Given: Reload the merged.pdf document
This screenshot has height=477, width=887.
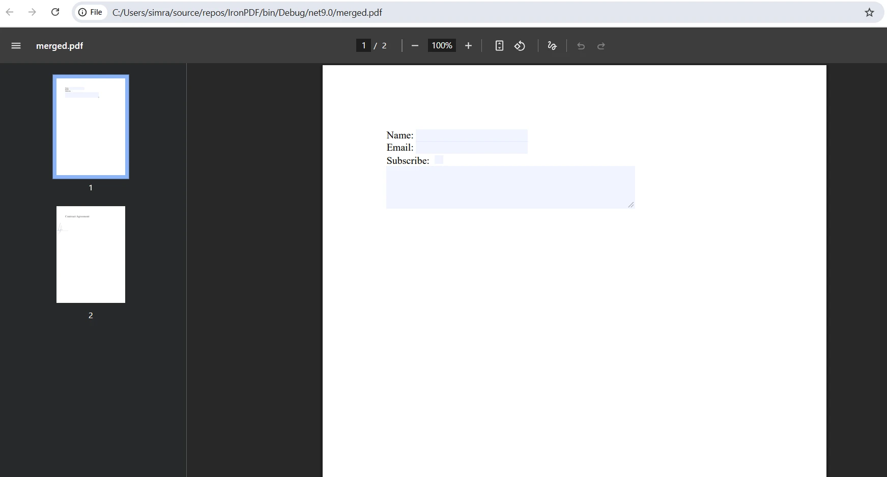Looking at the screenshot, I should (x=55, y=12).
